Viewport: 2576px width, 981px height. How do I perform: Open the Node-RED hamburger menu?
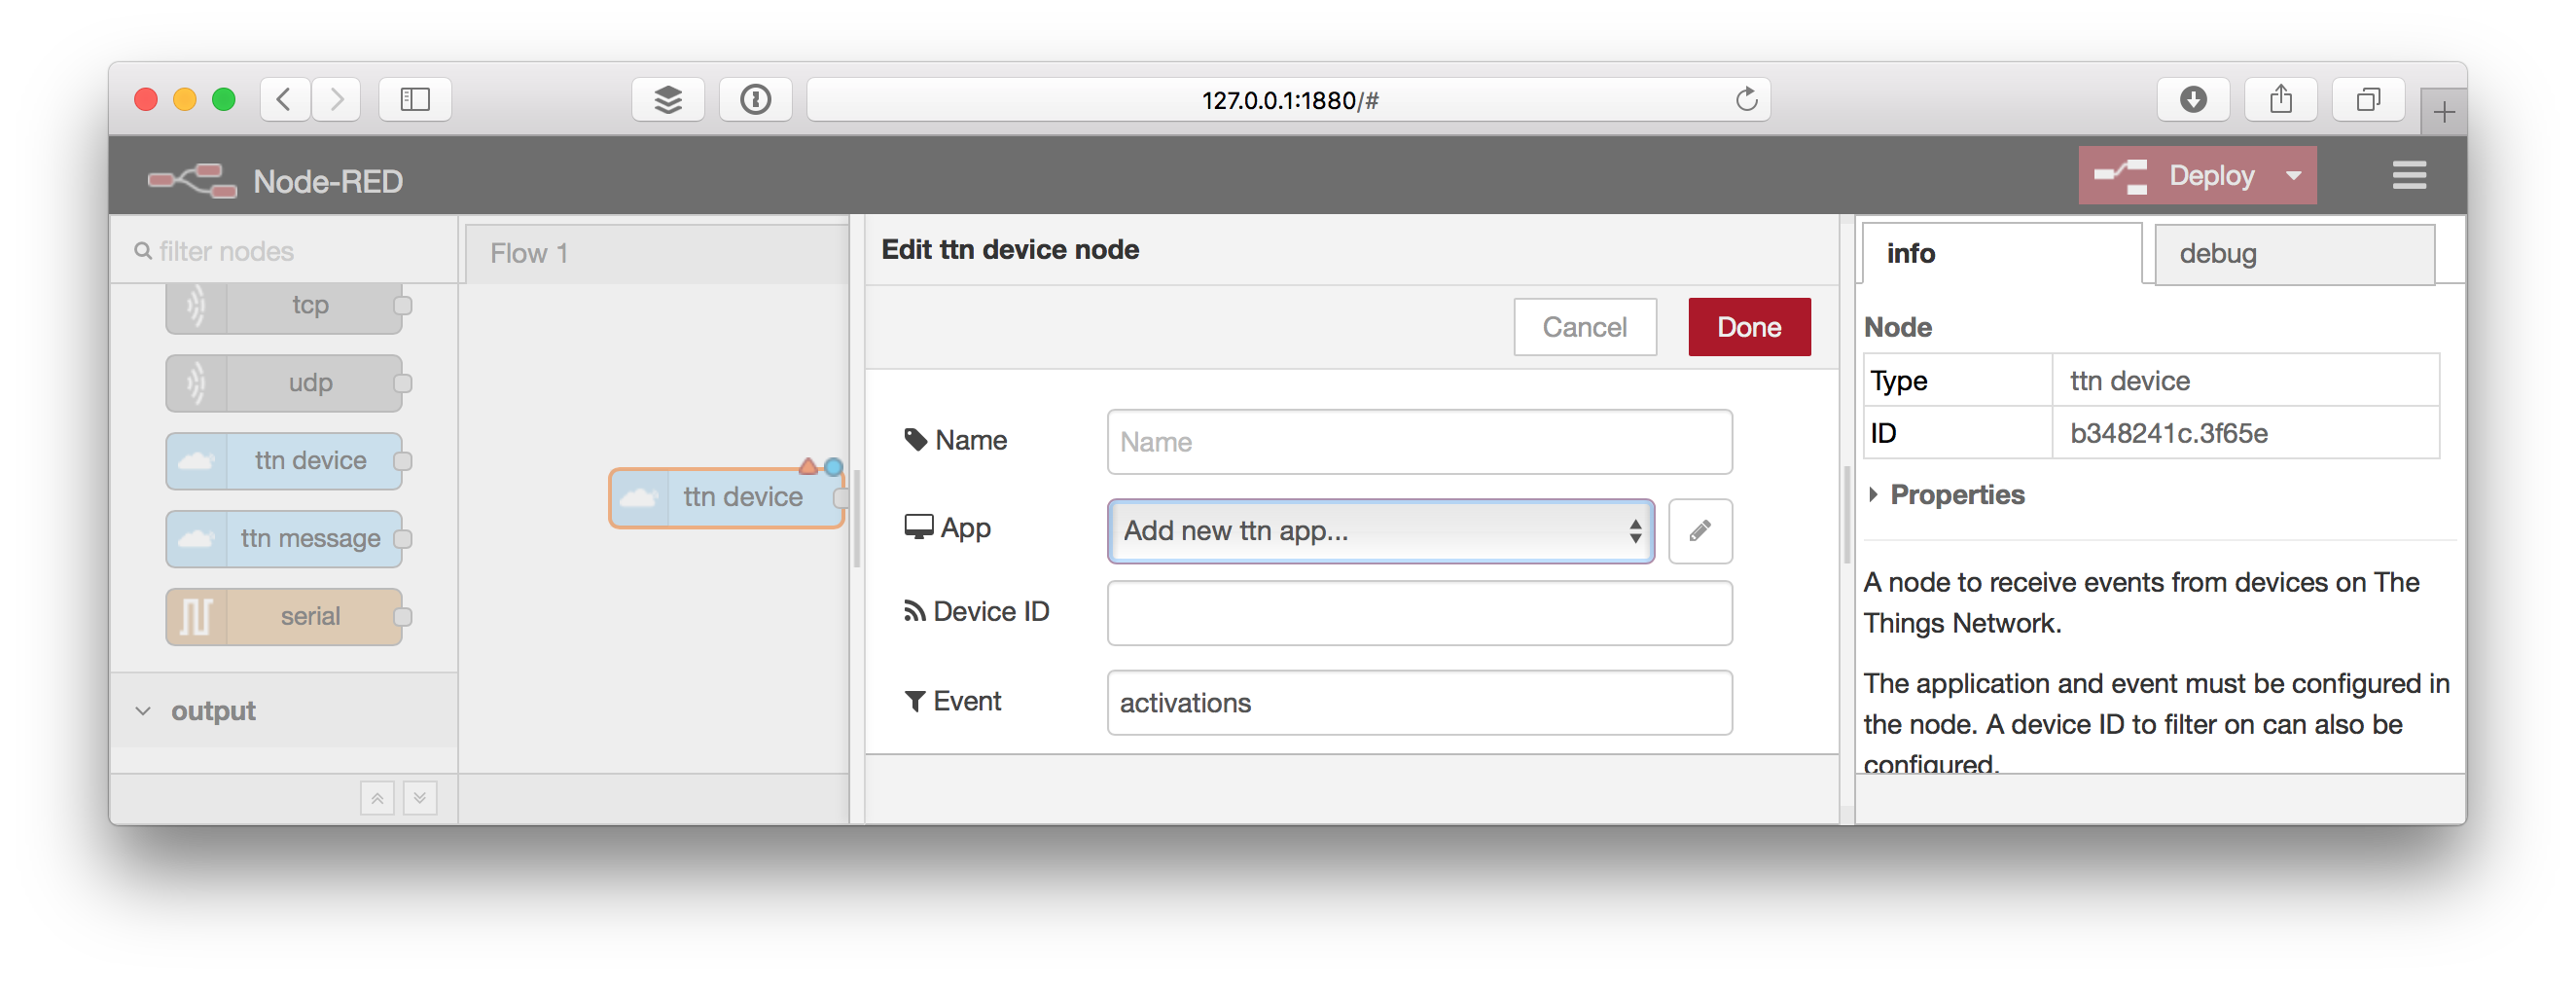click(2409, 175)
